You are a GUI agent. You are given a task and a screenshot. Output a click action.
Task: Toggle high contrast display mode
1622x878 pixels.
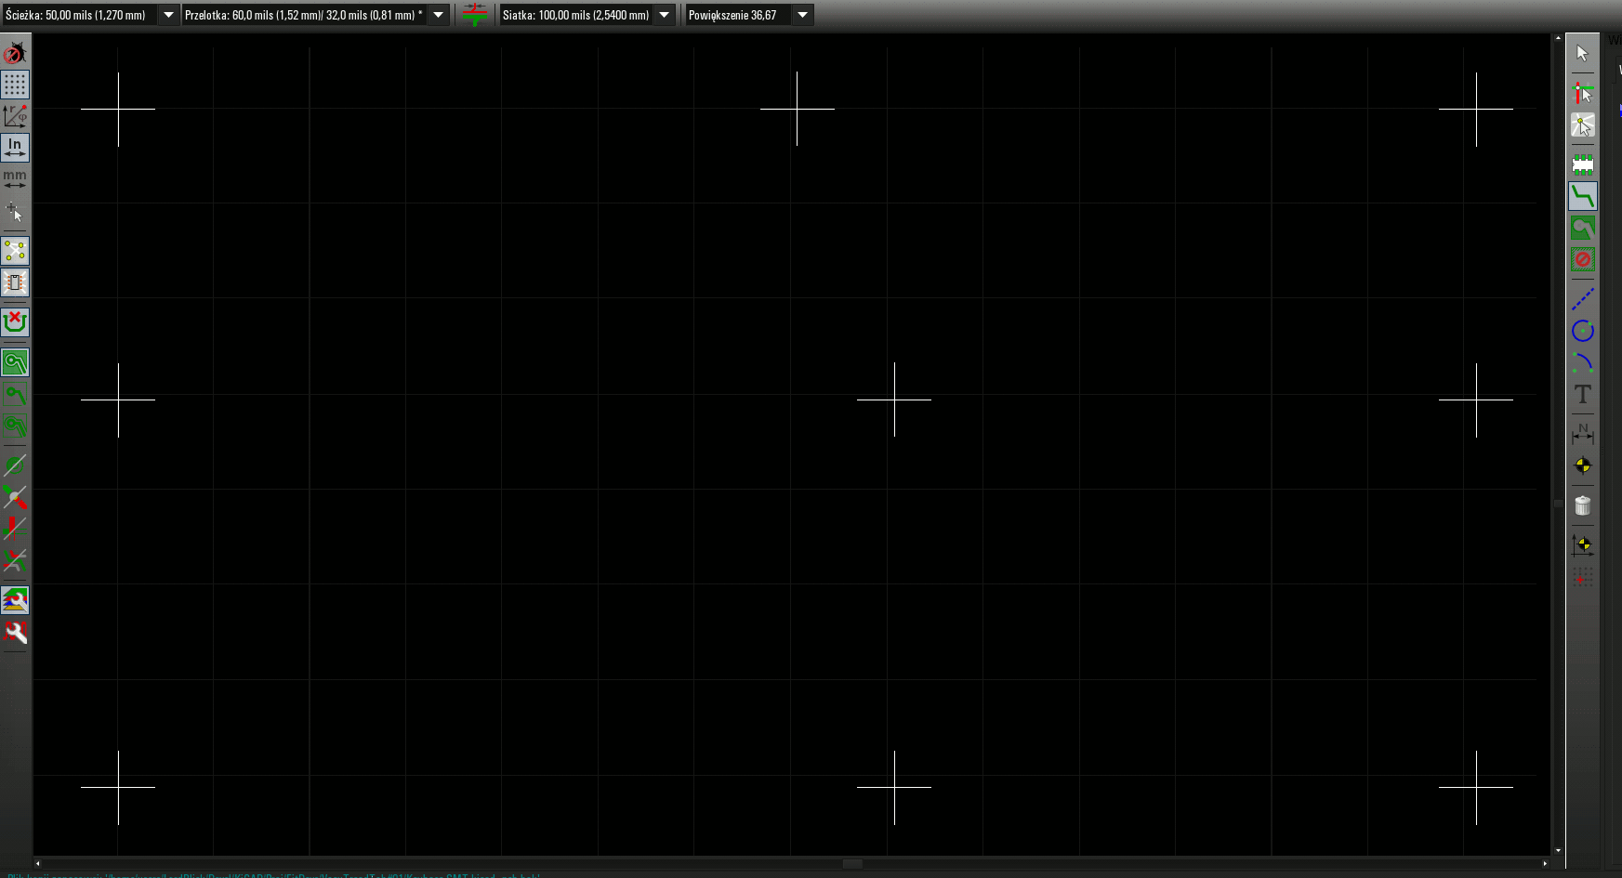[x=15, y=559]
